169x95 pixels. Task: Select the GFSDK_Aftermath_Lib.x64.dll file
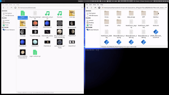click(x=156, y=34)
